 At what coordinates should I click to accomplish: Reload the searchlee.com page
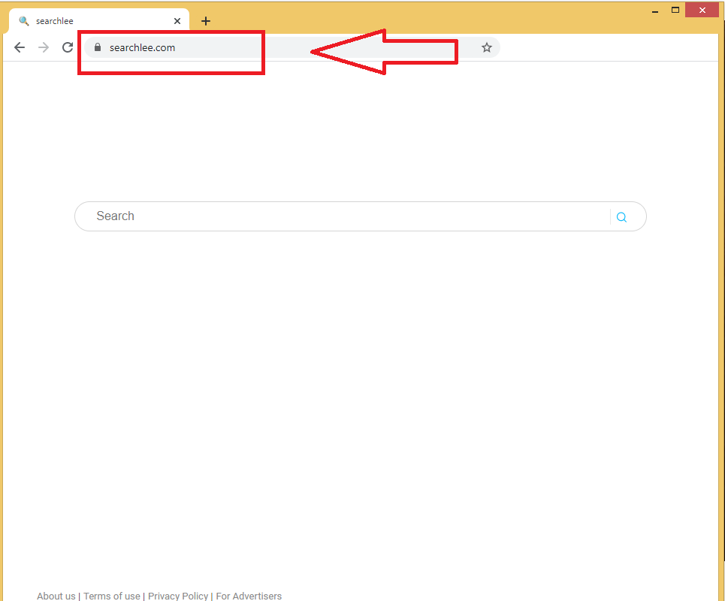pos(68,47)
